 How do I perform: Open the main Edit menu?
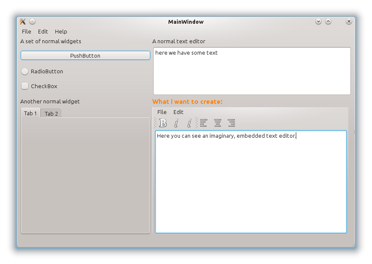coord(43,32)
